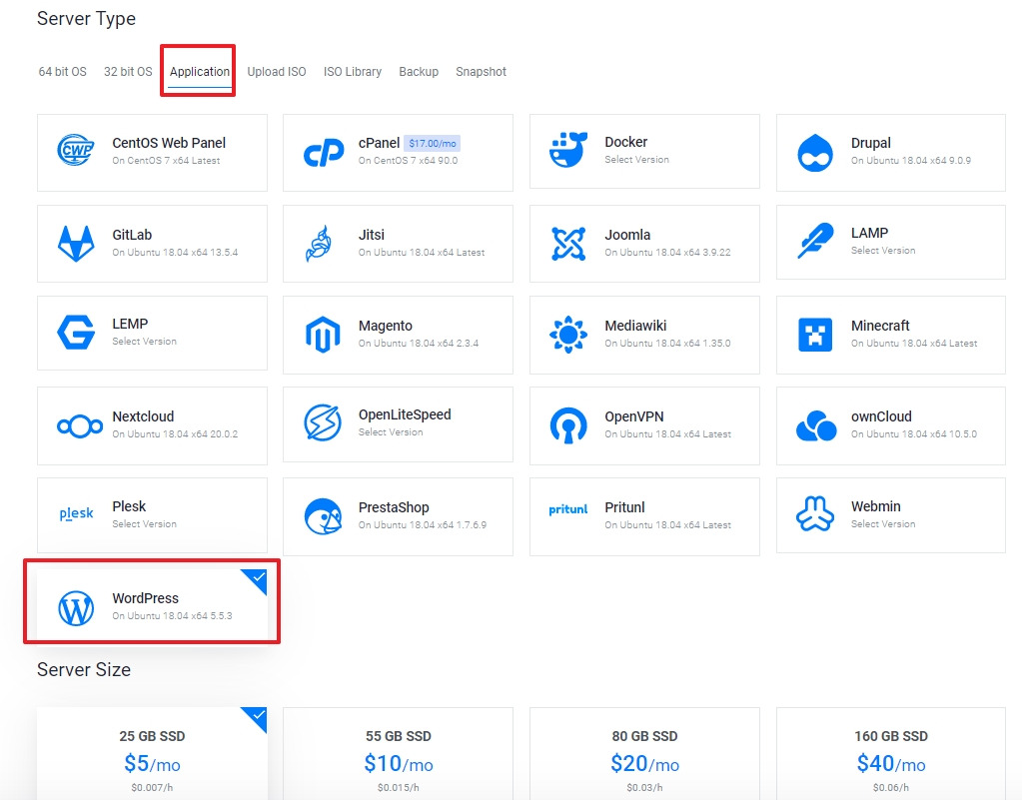Open Plesk Select Version dropdown
This screenshot has width=1022, height=800.
(144, 523)
